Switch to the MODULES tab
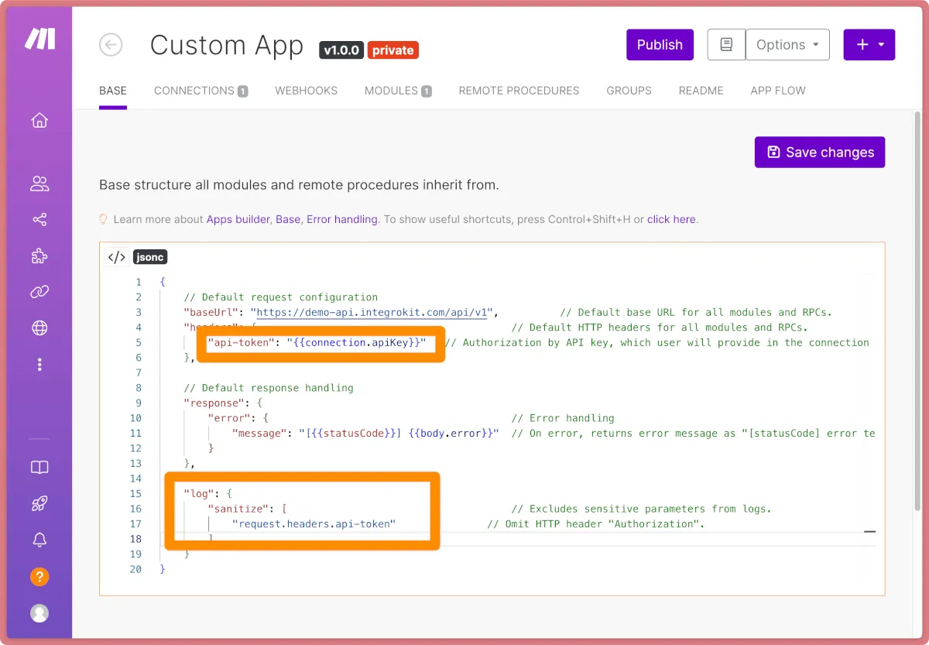Image resolution: width=929 pixels, height=645 pixels. click(x=398, y=91)
